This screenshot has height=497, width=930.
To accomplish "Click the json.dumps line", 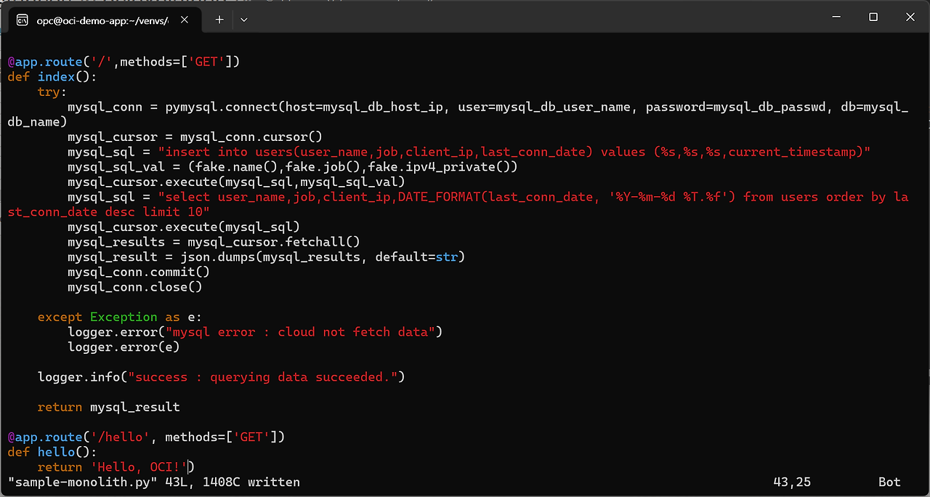I will click(x=266, y=256).
